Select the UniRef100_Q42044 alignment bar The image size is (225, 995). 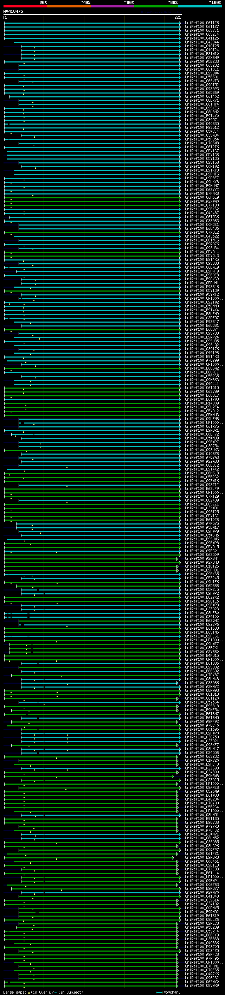[96, 42]
